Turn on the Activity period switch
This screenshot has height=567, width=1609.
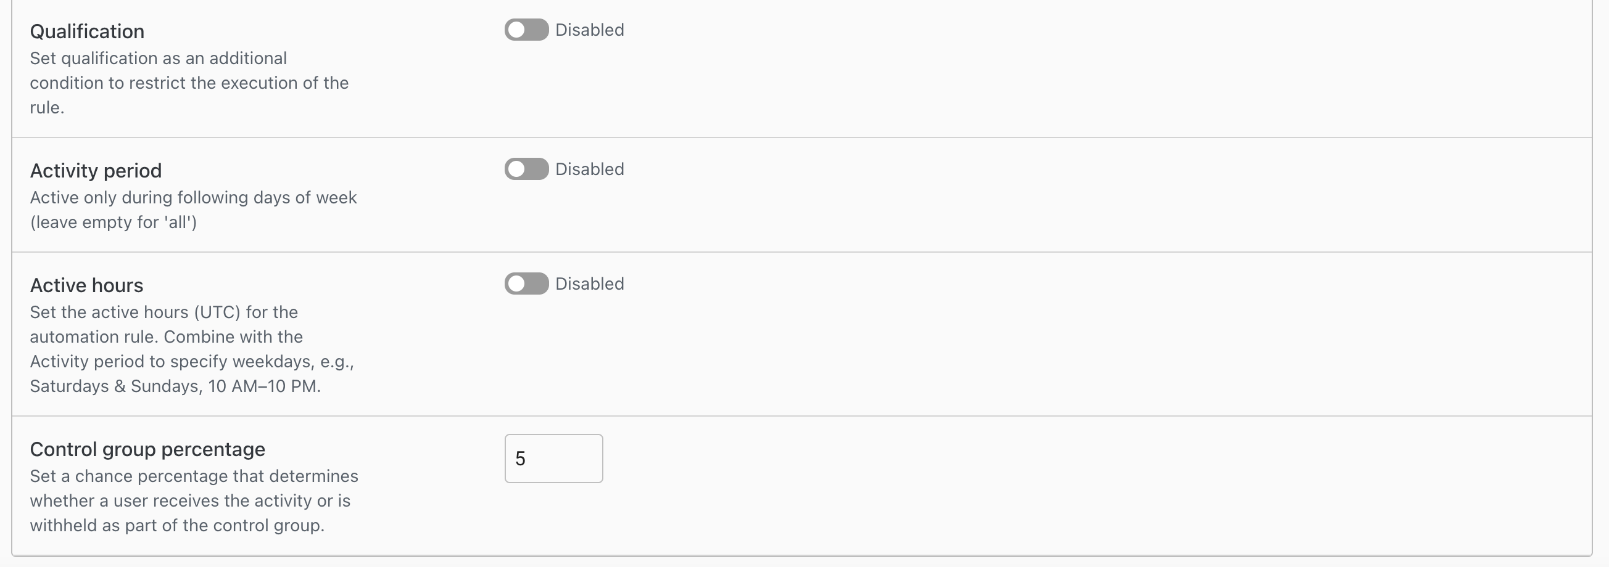pos(526,169)
